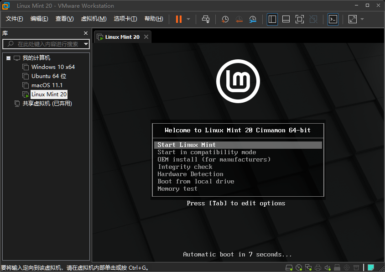Click the CD/DVD drive status icon
The height and width of the screenshot is (272, 385).
tap(299, 267)
